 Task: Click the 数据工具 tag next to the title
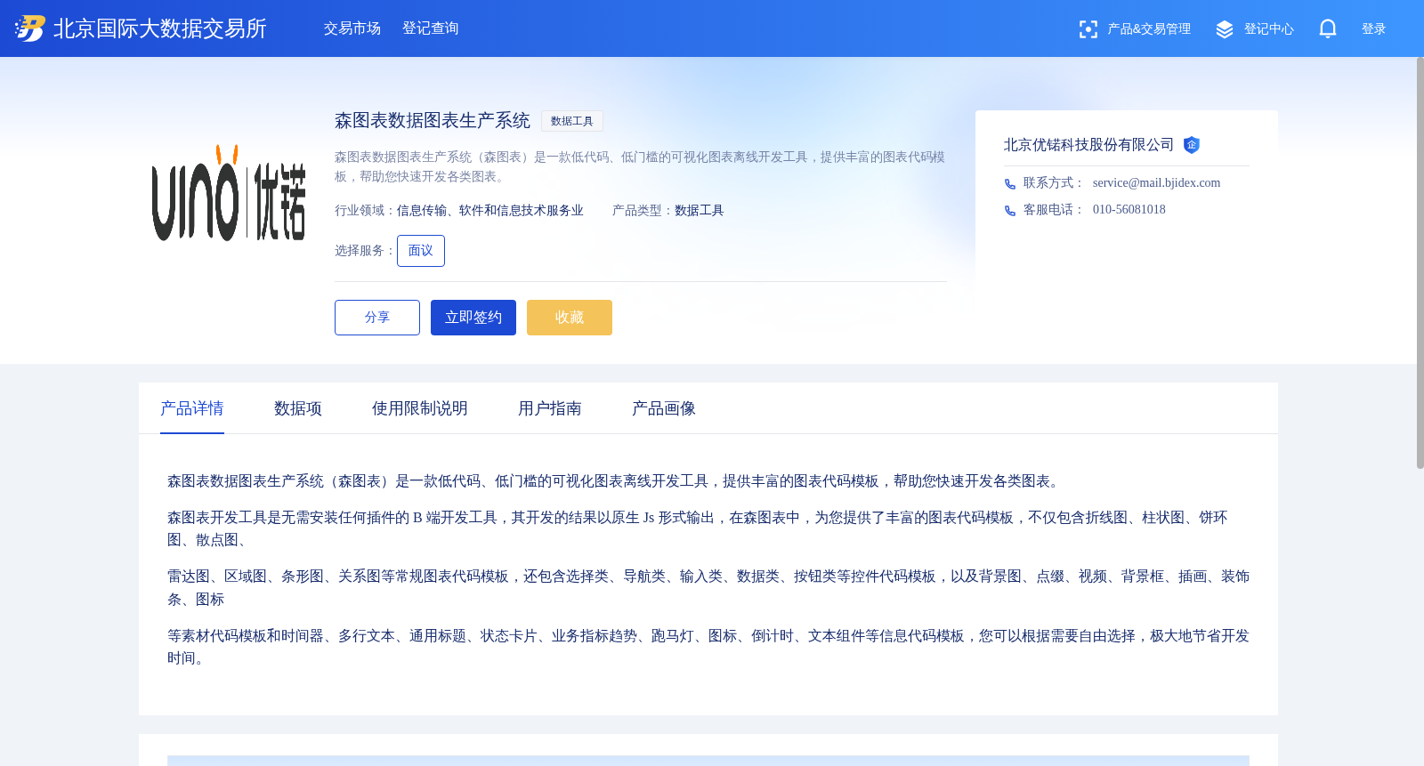[572, 121]
